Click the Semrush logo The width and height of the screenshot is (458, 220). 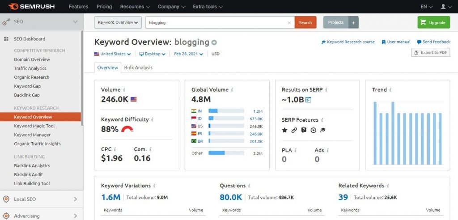(x=32, y=6)
